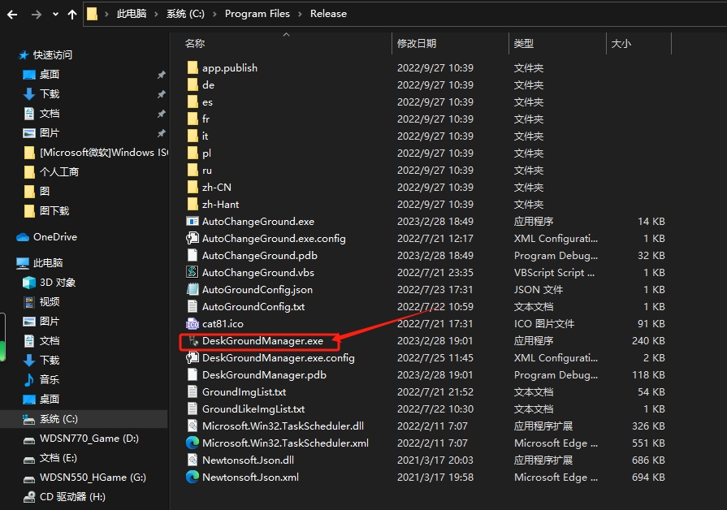This screenshot has height=510, width=727.
Task: Select cat81.ico icon file
Action: click(x=193, y=324)
